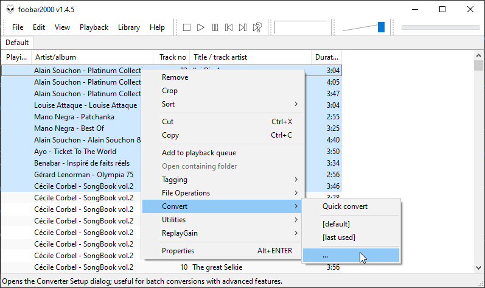Click the Stop playback button
This screenshot has height=288, width=485.
(187, 27)
